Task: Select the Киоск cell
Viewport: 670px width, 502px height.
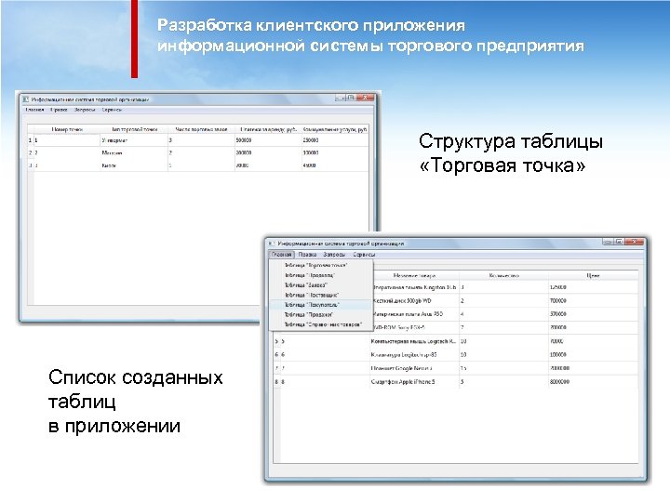Action: pyautogui.click(x=134, y=165)
